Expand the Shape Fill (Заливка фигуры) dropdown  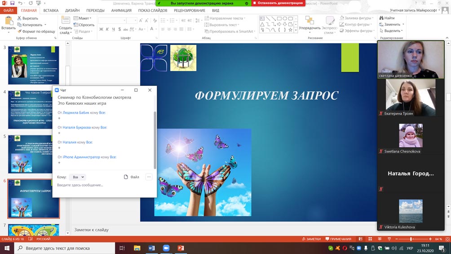358,18
